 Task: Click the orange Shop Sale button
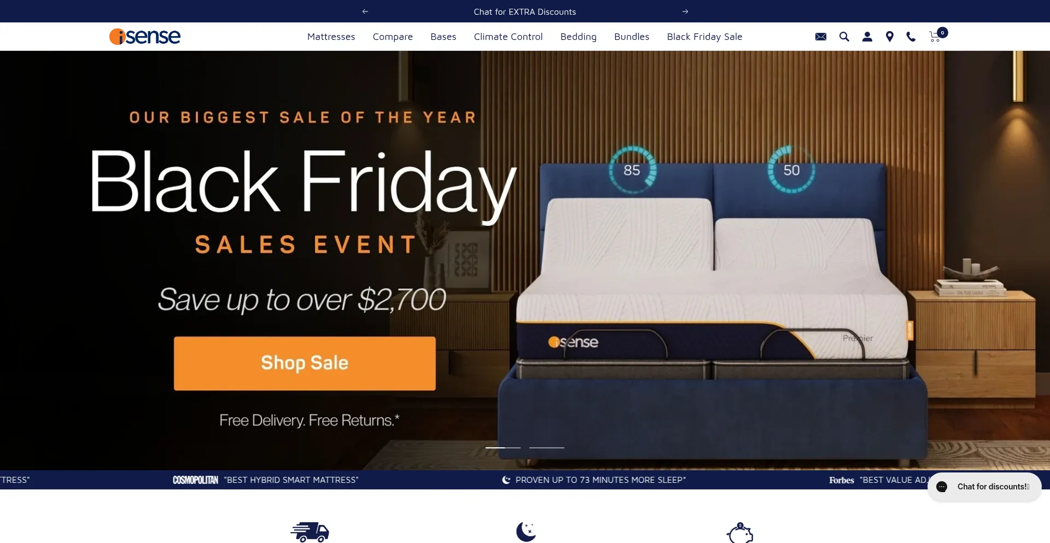(305, 363)
